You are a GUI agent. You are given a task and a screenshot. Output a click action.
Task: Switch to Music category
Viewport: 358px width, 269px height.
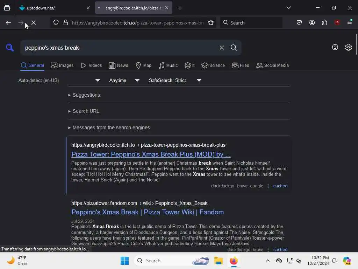click(168, 65)
